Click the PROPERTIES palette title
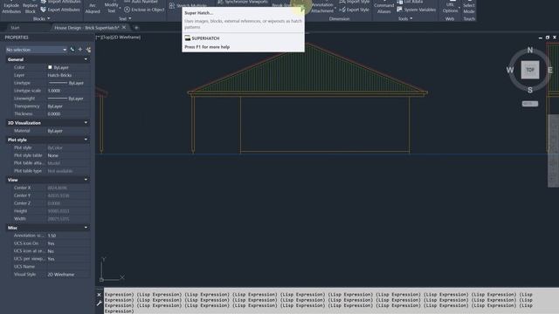The image size is (559, 314). pos(17,38)
